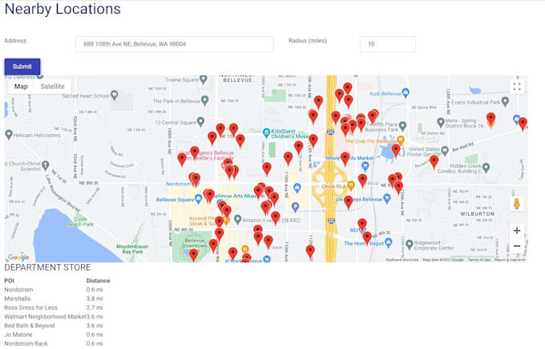Click the Radius miles input field

click(388, 44)
